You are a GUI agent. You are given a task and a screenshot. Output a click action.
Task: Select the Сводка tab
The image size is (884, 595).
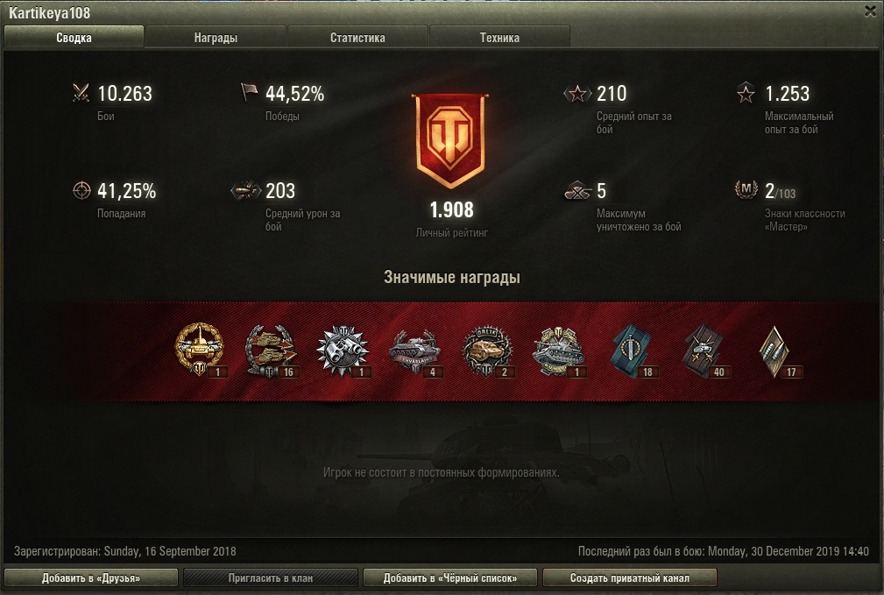click(74, 37)
